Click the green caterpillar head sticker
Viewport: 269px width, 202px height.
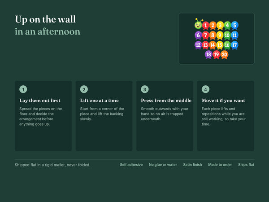pos(198,24)
